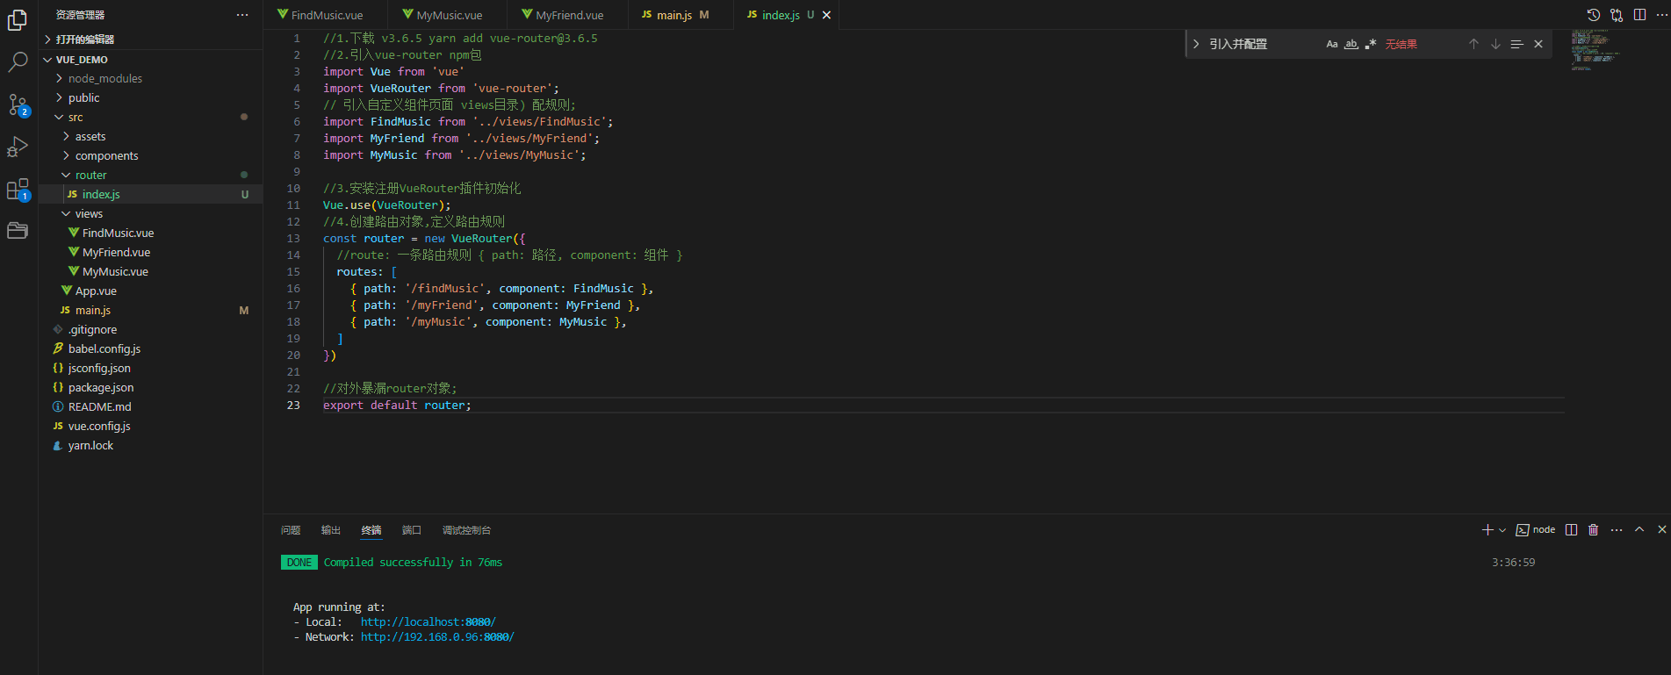Toggle regular expression search option

(x=1371, y=44)
